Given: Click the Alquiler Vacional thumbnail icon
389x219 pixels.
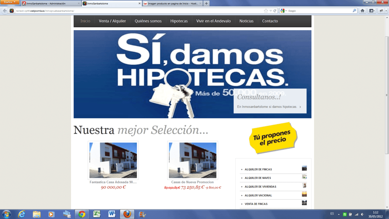Looking at the screenshot, I should [x=304, y=194].
